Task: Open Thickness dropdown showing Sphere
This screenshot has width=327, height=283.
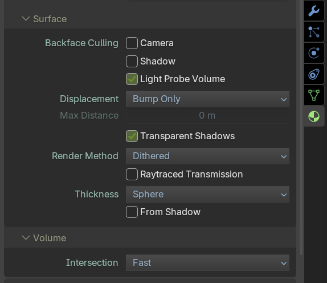Action: point(207,194)
